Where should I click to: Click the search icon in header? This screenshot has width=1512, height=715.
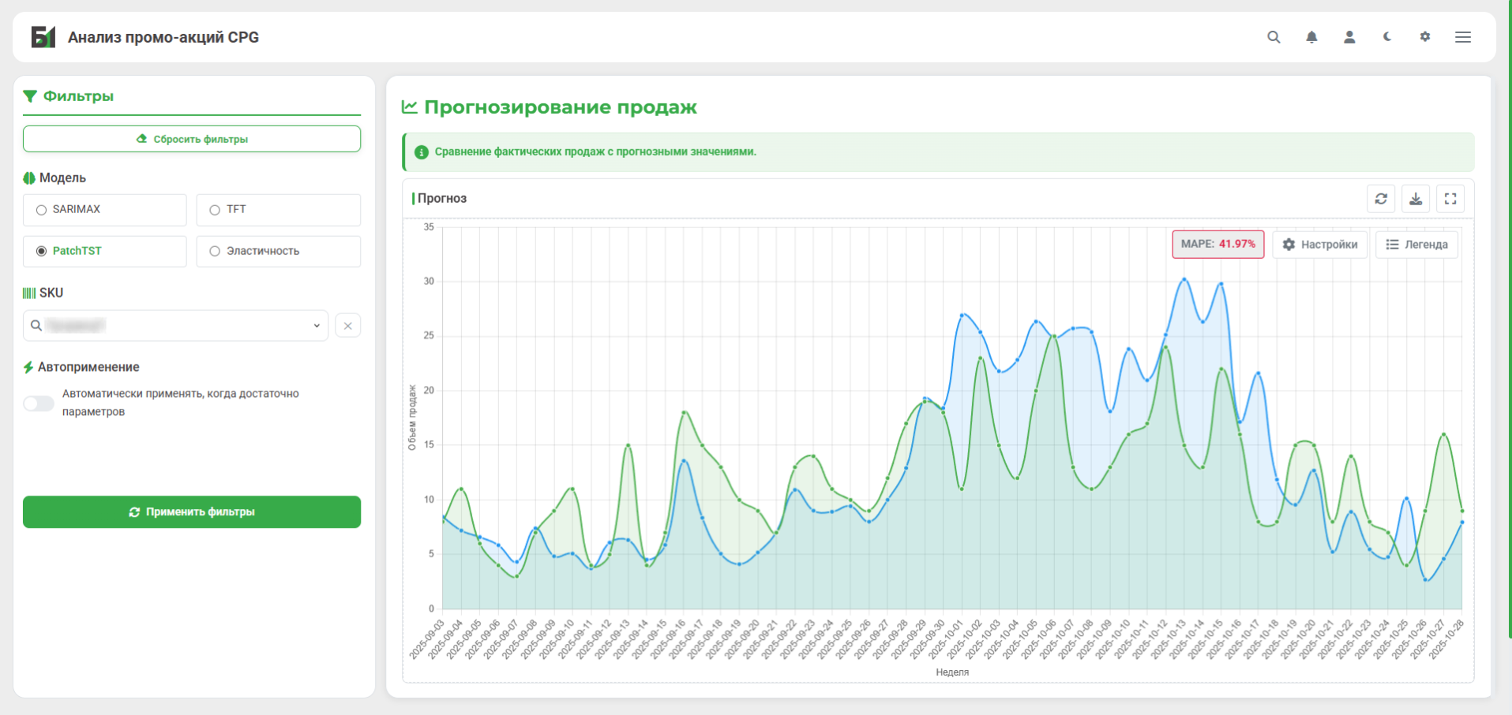(x=1274, y=37)
